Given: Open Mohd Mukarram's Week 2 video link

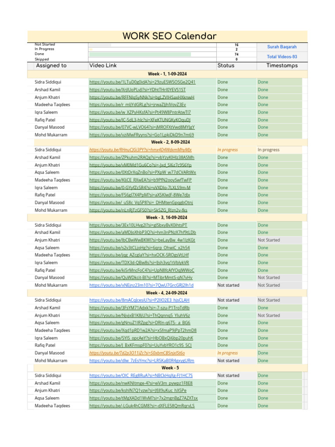Looking at the screenshot, I should point(138,210).
